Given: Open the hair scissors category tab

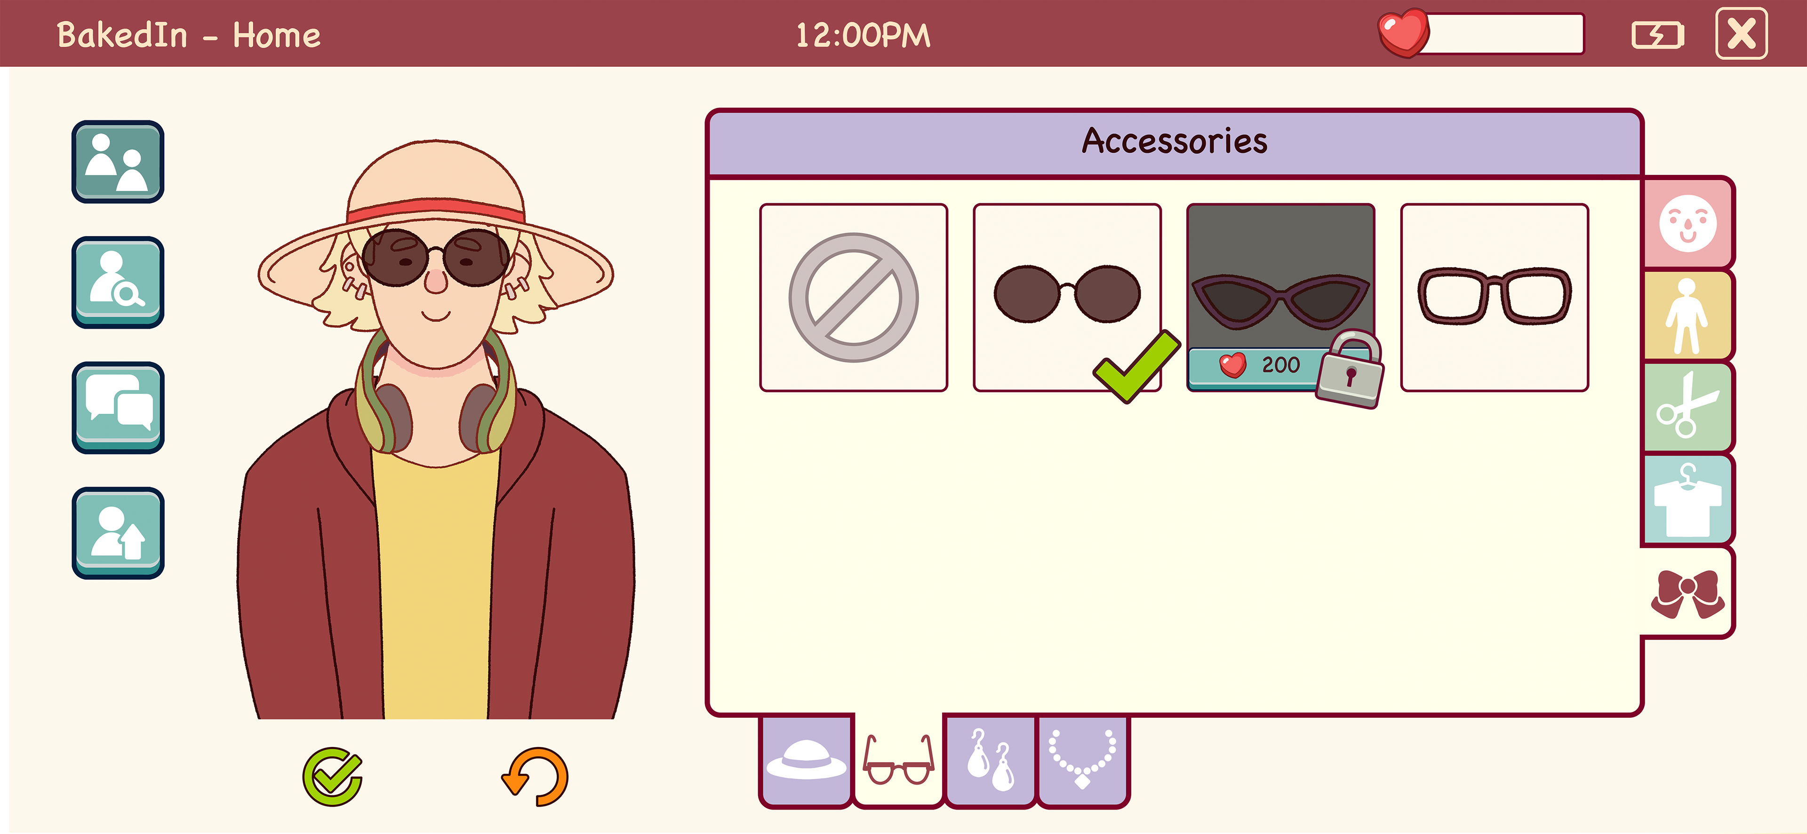Looking at the screenshot, I should coord(1687,407).
